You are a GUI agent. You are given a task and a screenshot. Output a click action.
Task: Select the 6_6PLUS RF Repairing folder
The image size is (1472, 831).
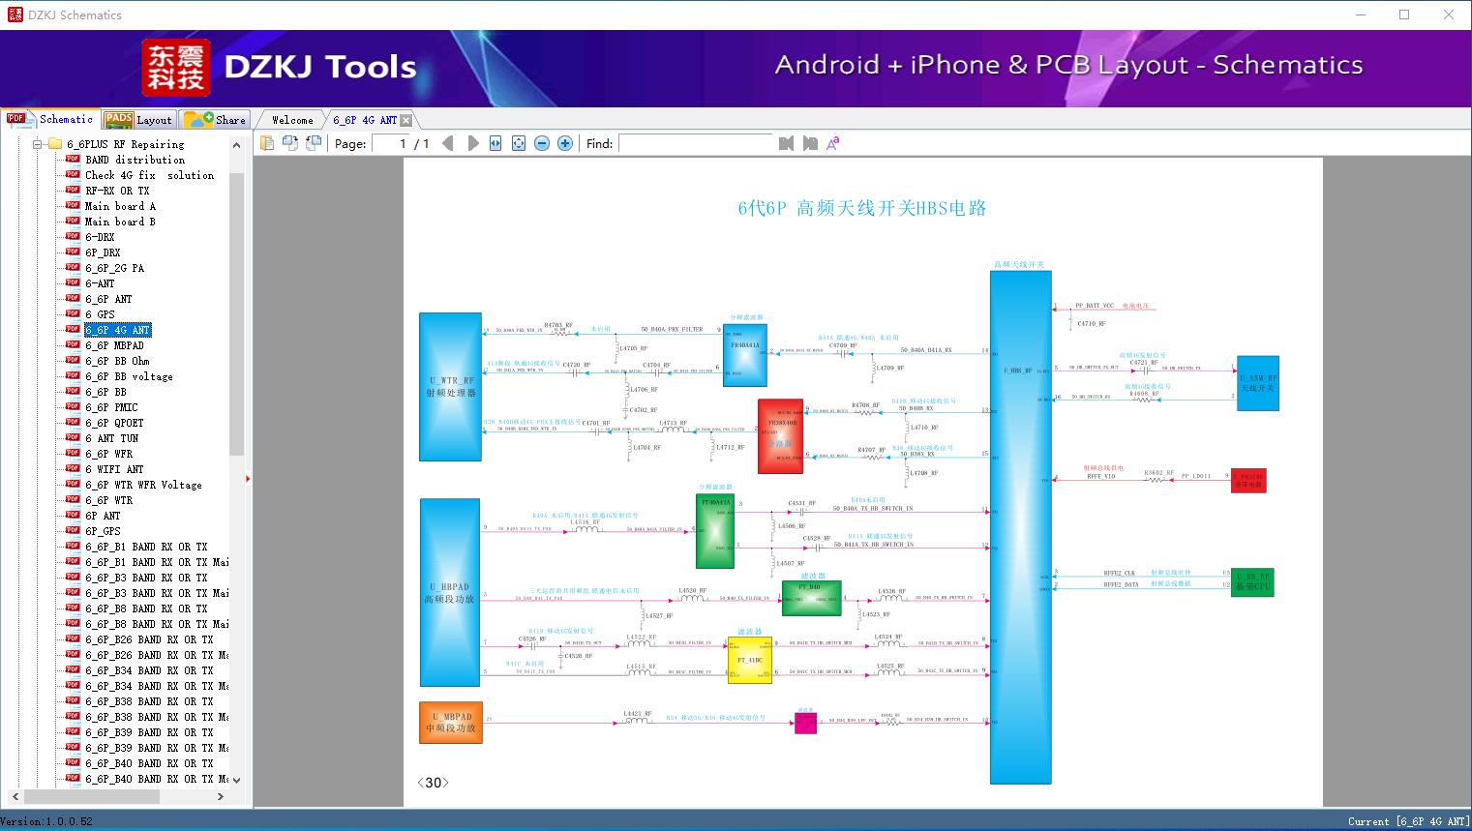tap(125, 144)
